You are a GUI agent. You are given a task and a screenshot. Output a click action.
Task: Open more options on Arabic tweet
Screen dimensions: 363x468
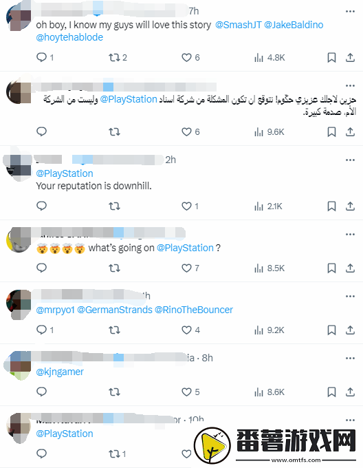350,85
